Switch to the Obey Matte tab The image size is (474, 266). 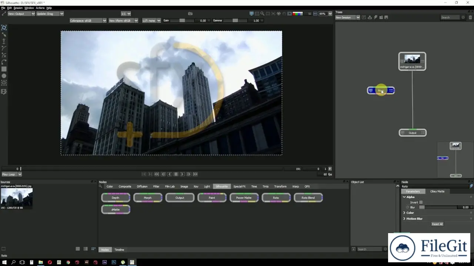tap(437, 191)
